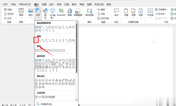Open the 联机视频 online video tool
Screen dimensions: 176x106
(x=90, y=12)
